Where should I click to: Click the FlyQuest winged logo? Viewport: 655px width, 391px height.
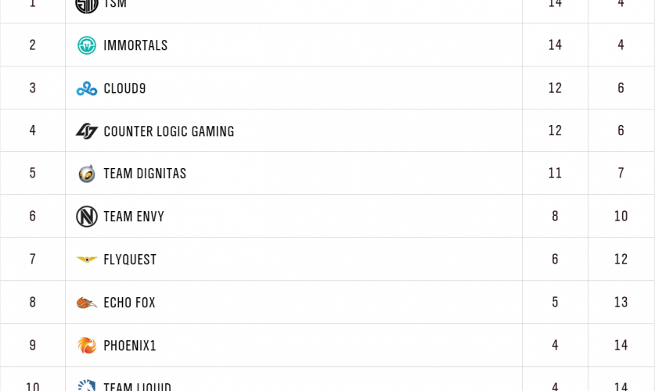pos(87,260)
